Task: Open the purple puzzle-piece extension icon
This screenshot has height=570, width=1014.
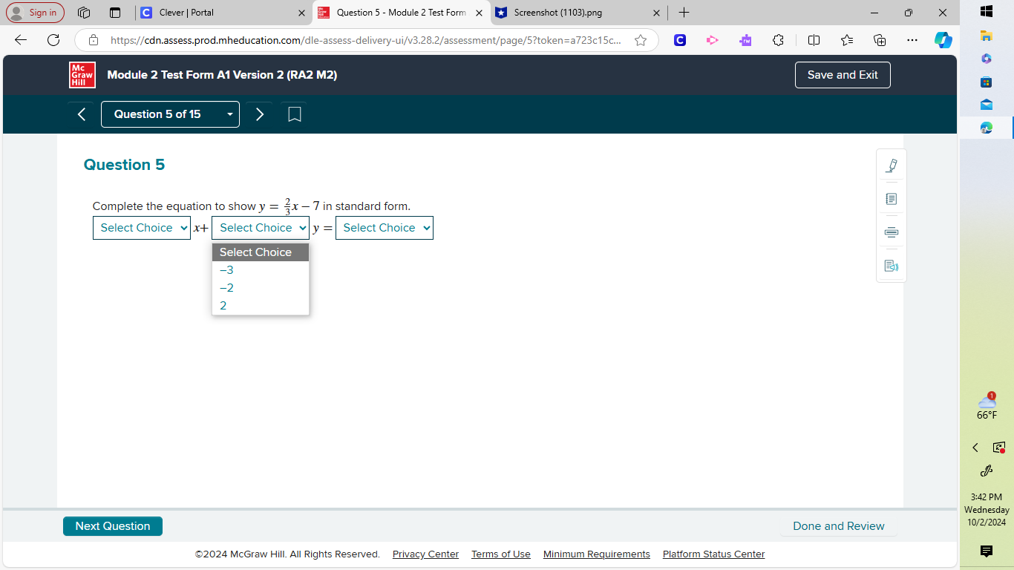Action: click(x=745, y=40)
